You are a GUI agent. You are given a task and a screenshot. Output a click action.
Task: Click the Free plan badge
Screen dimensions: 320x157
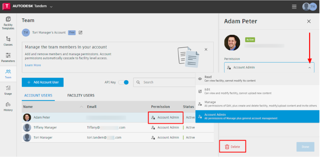[x=72, y=32]
